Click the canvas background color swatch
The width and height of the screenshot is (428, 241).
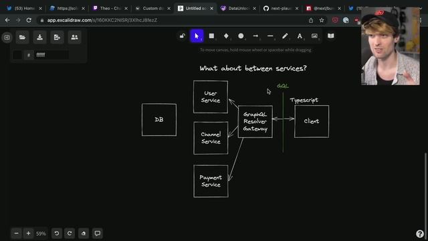click(x=18, y=55)
